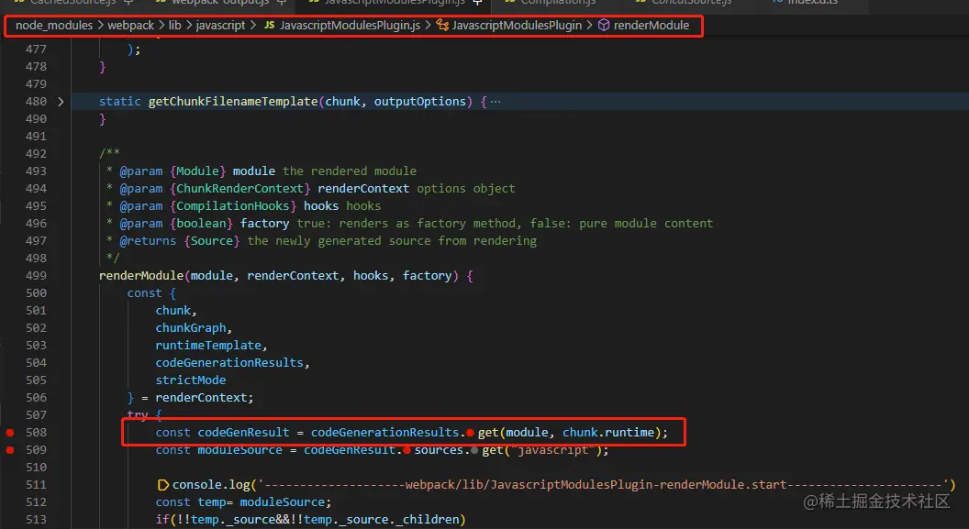Click codeGenResult variable on line 508

[243, 433]
